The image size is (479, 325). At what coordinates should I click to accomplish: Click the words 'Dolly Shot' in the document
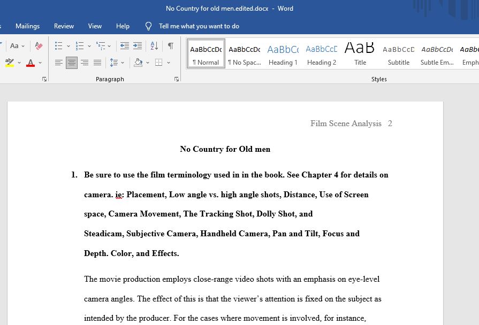click(x=276, y=214)
